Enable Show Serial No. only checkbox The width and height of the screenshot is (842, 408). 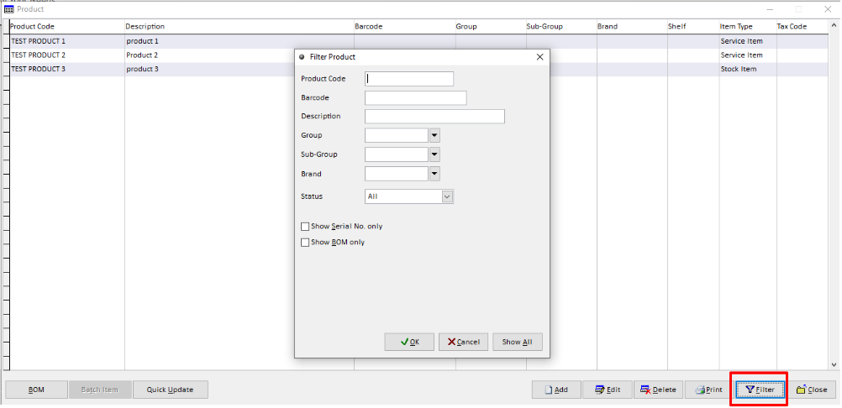(305, 227)
